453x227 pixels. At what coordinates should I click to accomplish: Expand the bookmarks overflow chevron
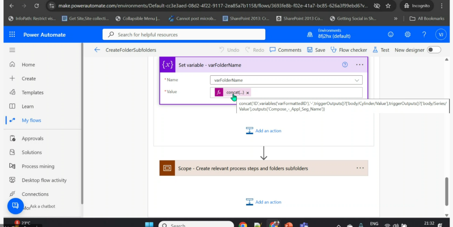(395, 19)
